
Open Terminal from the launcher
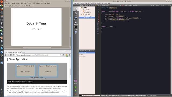click(x=2, y=20)
